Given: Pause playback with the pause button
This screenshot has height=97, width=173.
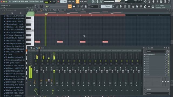Looking at the screenshot, I should tap(50, 2).
